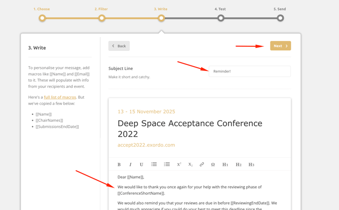Insert a hyperlink with link icon
The width and height of the screenshot is (339, 210).
click(202, 164)
